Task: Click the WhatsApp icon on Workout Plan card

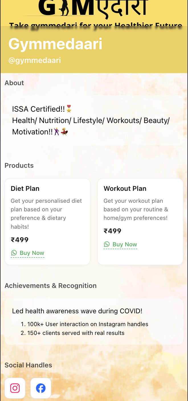Action: click(107, 244)
